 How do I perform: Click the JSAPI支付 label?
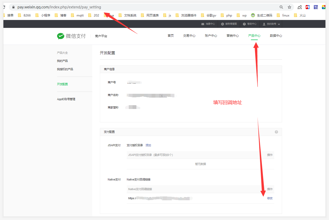pyautogui.click(x=114, y=145)
